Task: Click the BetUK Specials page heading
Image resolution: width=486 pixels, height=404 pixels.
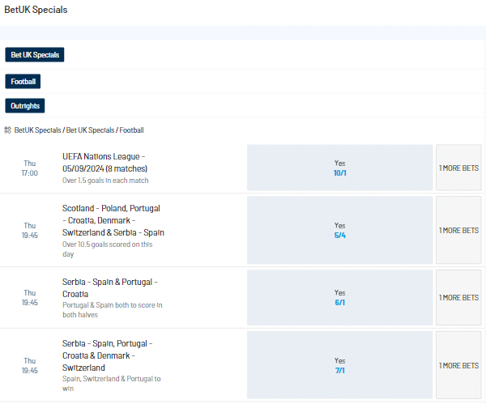Action: coord(36,10)
